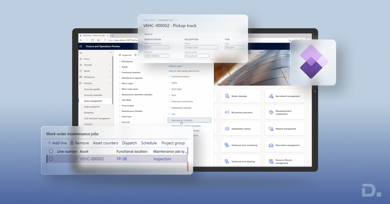Image resolution: width=390 pixels, height=204 pixels.
Task: Switch to the General tab on the pickup truck form
Action: click(148, 34)
